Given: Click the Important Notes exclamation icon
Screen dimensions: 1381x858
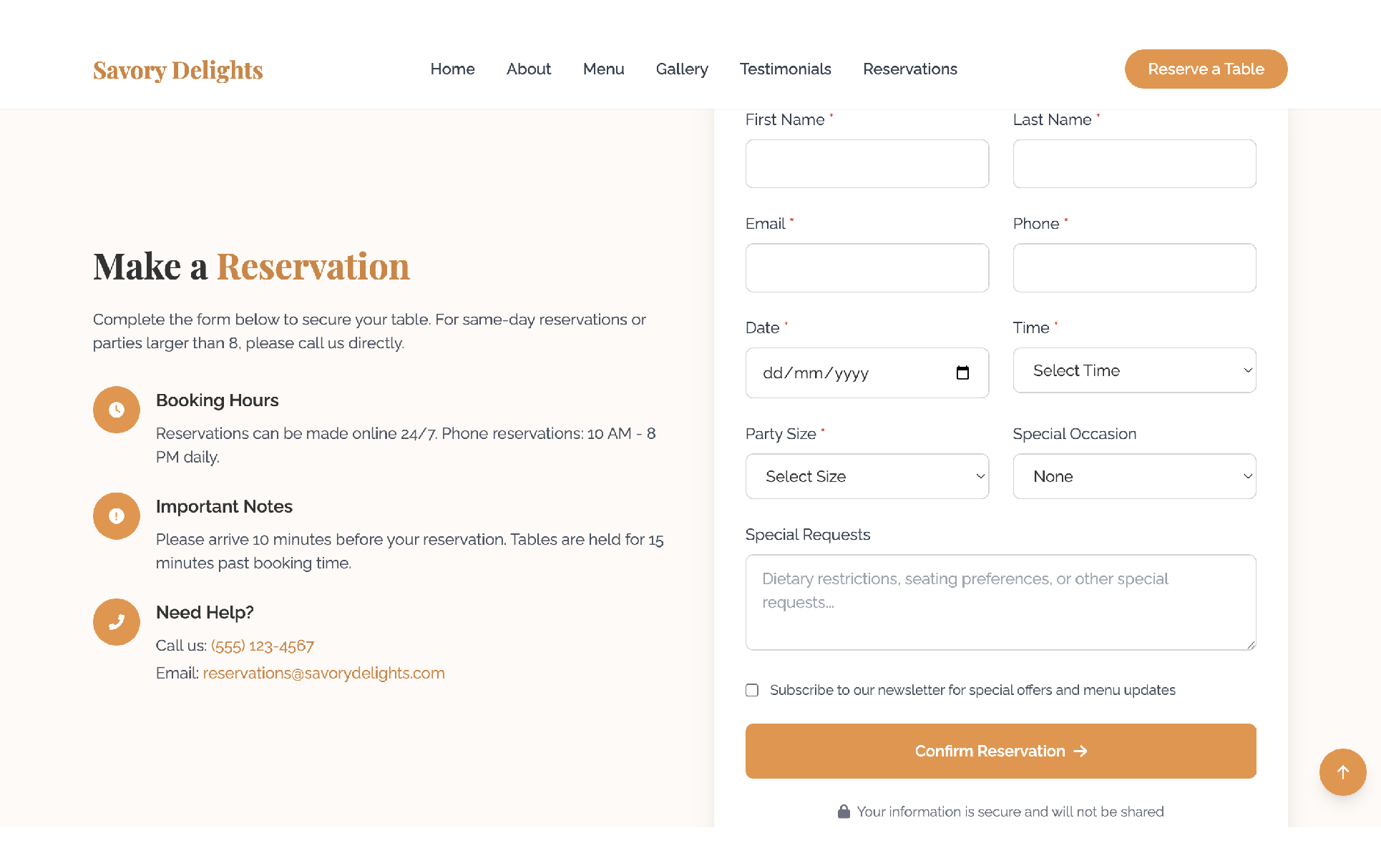Looking at the screenshot, I should pos(117,516).
